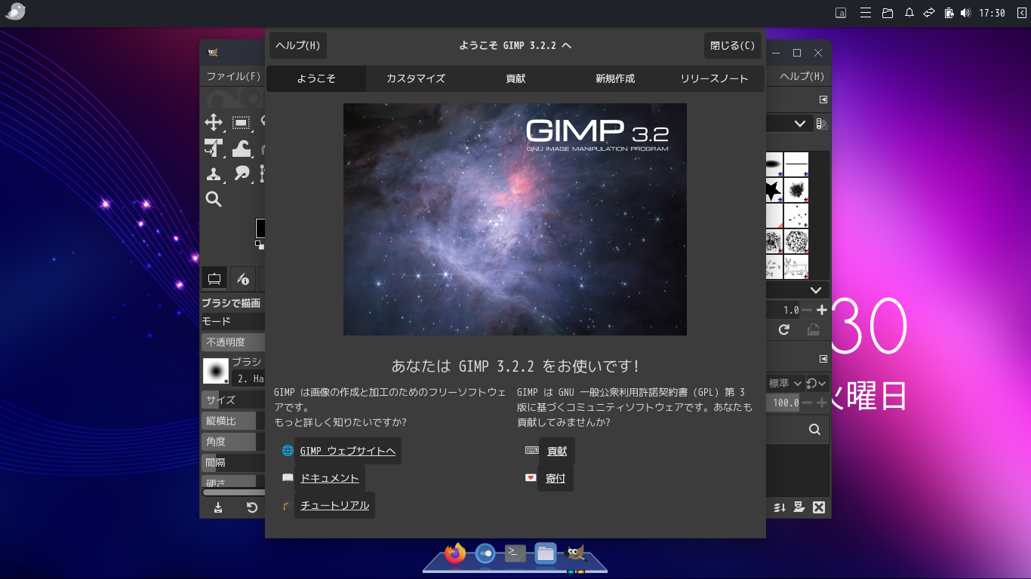Close the welcome dialog with 閉じる(C)
Viewport: 1031px width, 579px height.
(x=733, y=45)
